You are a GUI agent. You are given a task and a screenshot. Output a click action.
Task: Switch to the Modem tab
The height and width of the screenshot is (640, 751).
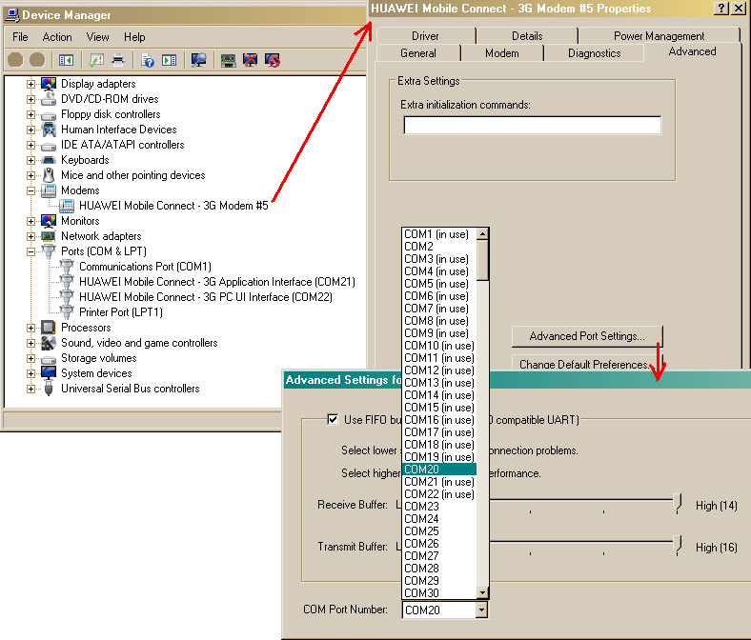tap(502, 53)
